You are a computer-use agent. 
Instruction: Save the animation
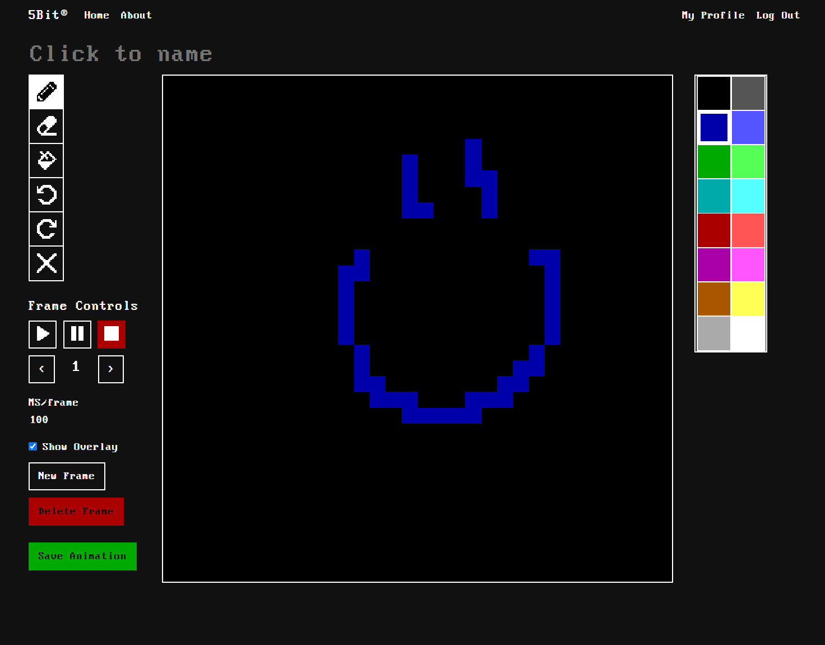(x=82, y=556)
